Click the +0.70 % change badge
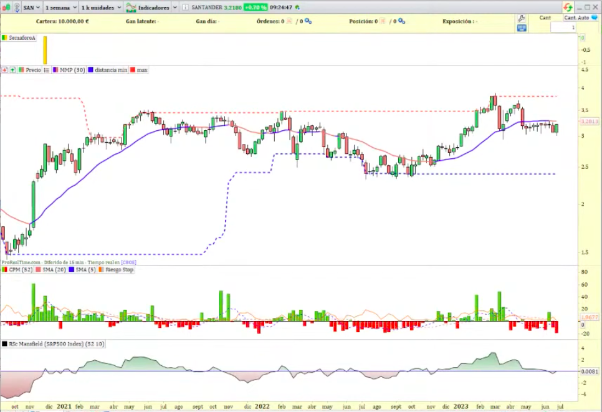Screen dimensions: 602x412 [256, 7]
